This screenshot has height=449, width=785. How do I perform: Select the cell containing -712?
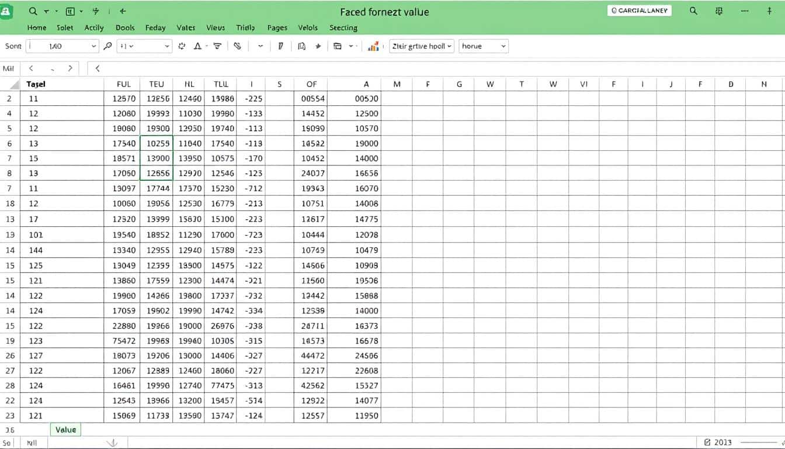[x=252, y=189]
